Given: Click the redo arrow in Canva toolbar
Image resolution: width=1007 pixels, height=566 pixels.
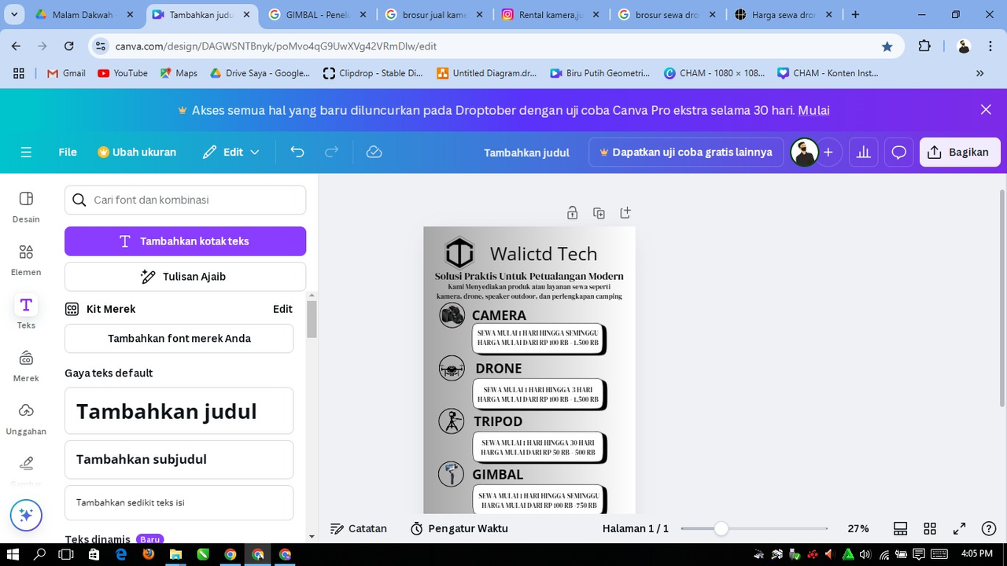Looking at the screenshot, I should coord(332,153).
